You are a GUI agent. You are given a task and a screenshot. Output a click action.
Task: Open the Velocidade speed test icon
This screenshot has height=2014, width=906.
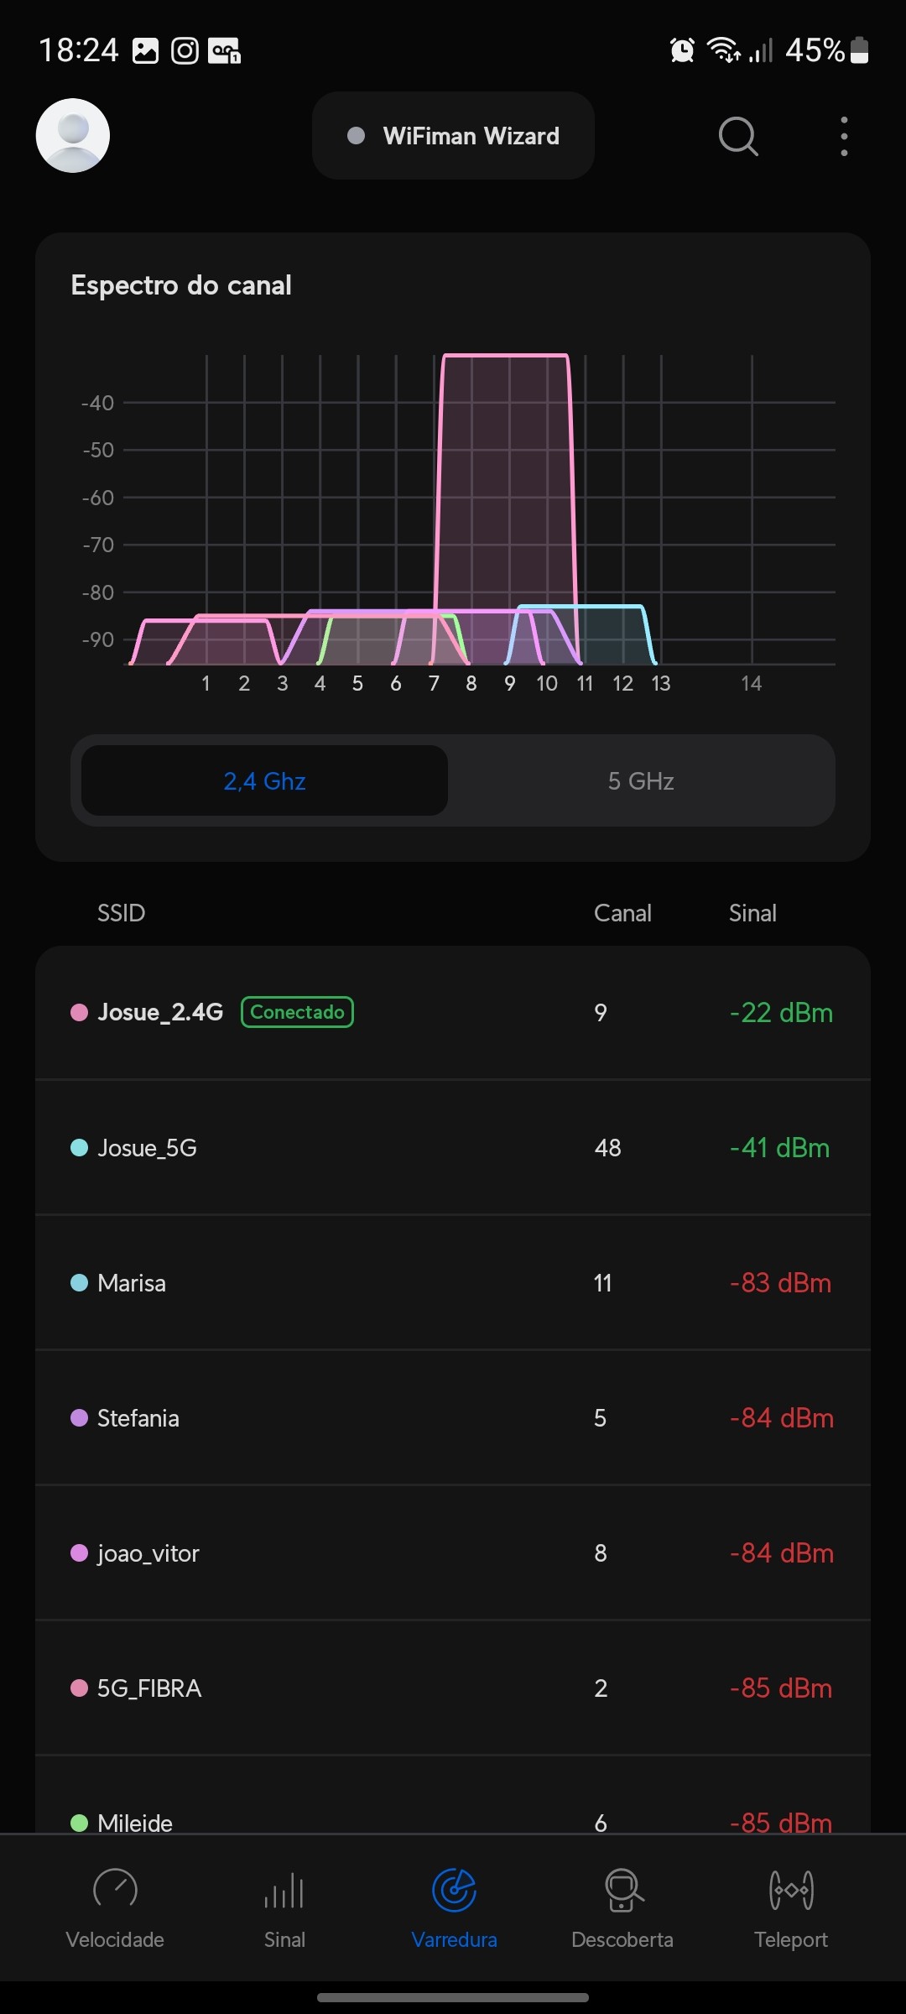tap(115, 1890)
